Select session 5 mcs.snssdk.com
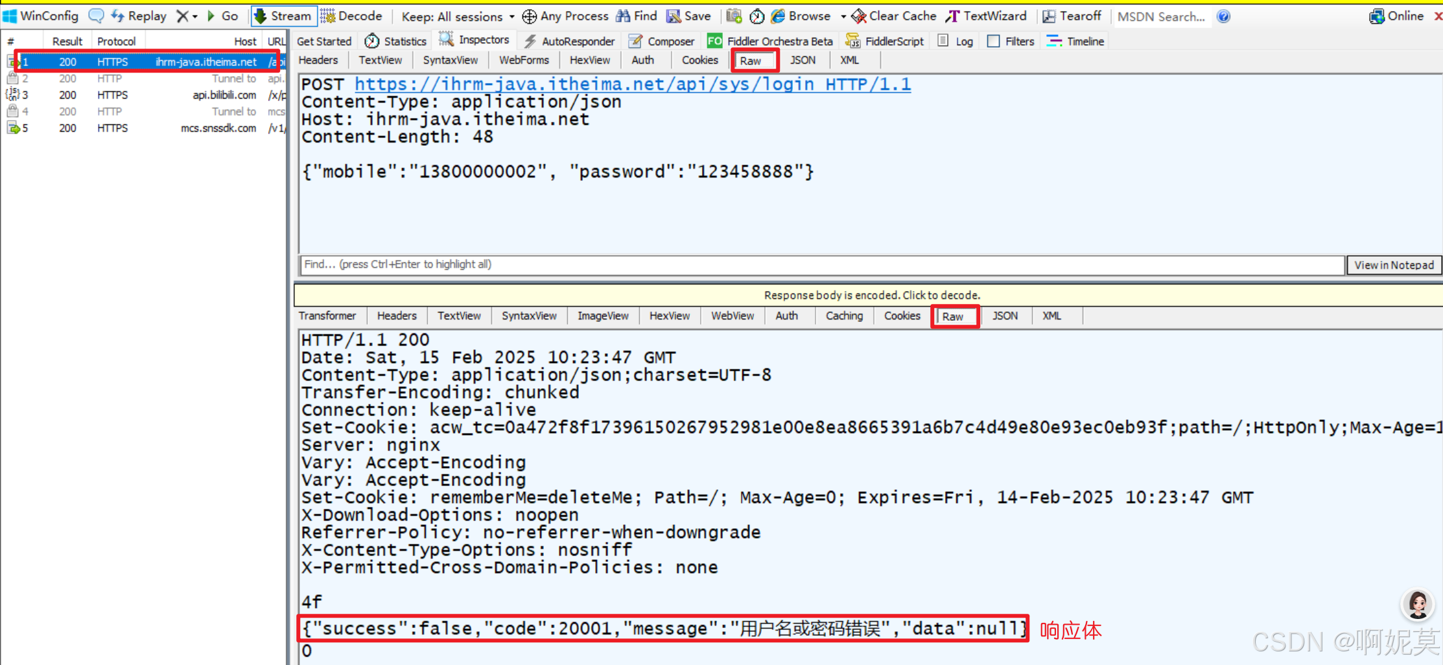This screenshot has height=665, width=1443. click(144, 128)
